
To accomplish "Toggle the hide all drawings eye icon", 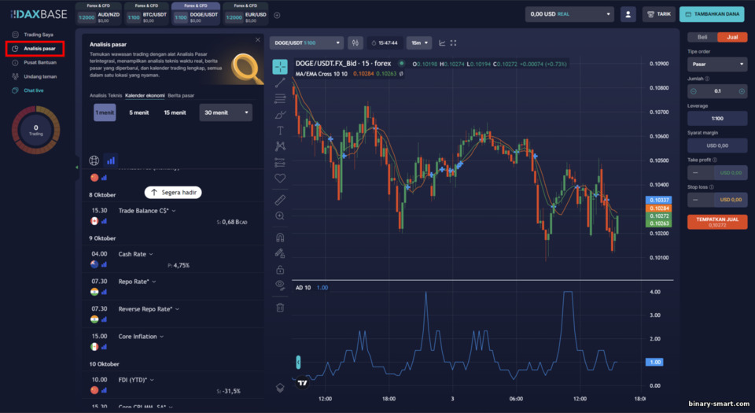I will click(280, 285).
